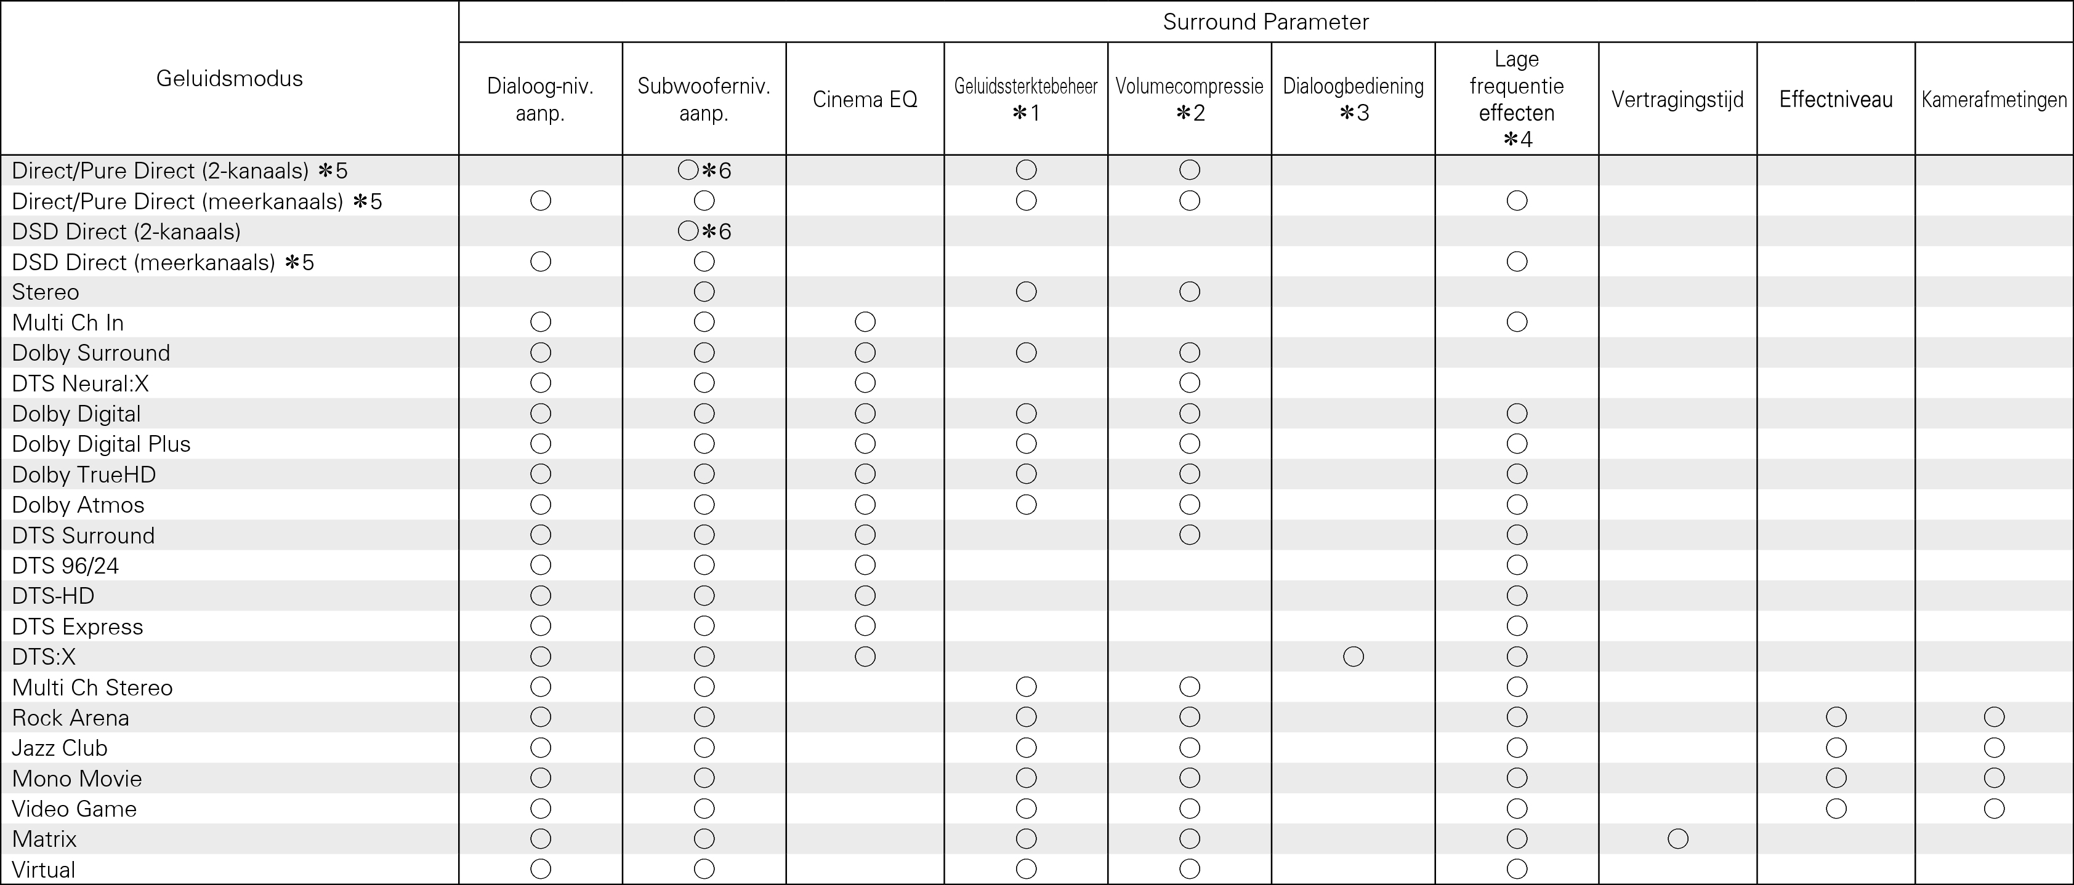Click the Matrix row's Vertragingstijd circle

[1678, 839]
